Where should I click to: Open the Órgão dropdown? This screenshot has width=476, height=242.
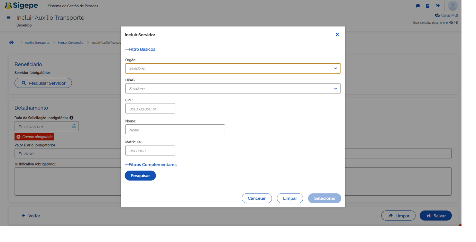[x=233, y=69]
